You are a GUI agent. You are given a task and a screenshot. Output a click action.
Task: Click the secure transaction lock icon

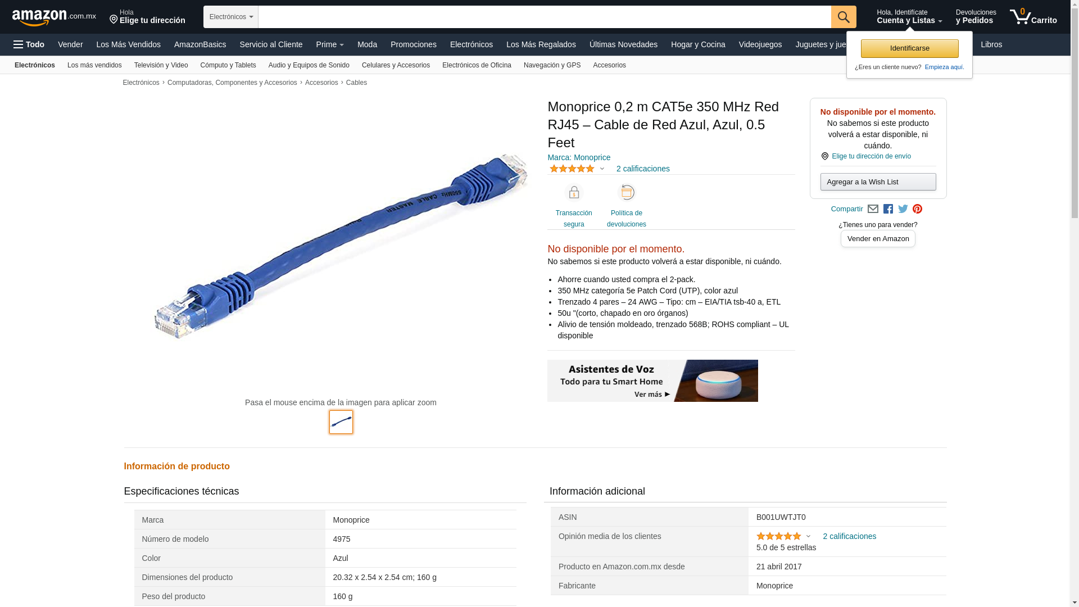tap(574, 193)
